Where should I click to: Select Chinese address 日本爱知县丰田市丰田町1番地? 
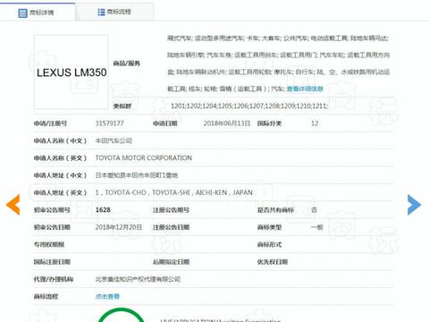tap(137, 175)
